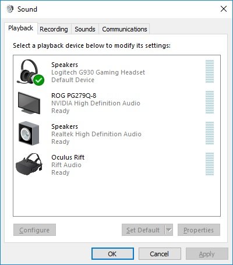
Task: Switch to the Playback tab
Action: pyautogui.click(x=21, y=29)
